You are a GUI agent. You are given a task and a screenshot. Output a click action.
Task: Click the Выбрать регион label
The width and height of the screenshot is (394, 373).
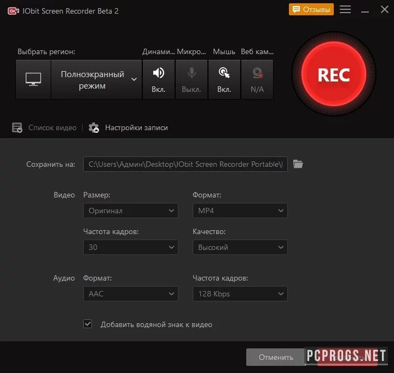(46, 52)
